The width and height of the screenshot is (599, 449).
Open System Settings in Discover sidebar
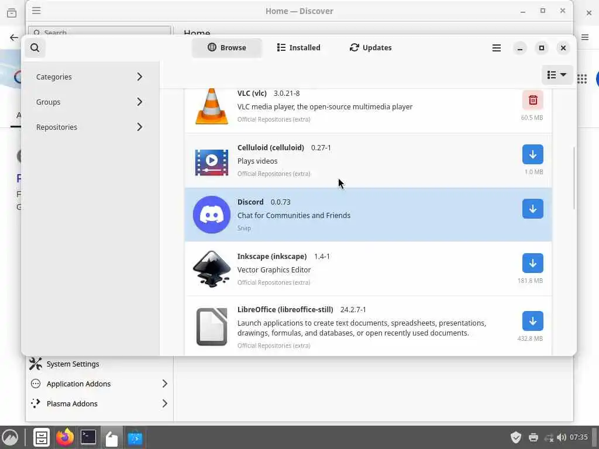point(99,364)
